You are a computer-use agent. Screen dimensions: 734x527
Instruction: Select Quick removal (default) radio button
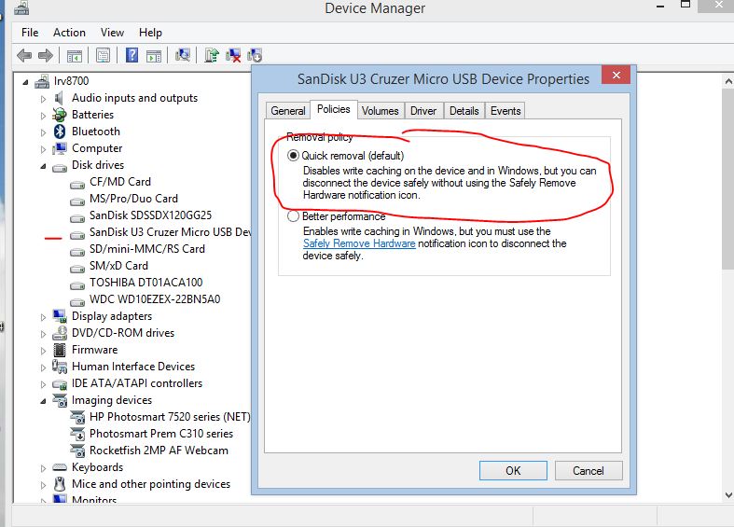293,156
